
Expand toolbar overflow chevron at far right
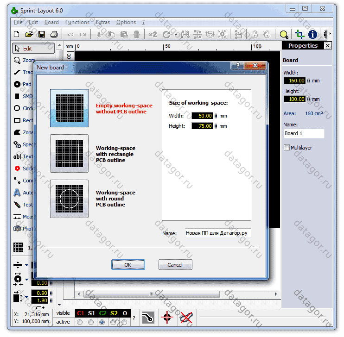point(330,34)
